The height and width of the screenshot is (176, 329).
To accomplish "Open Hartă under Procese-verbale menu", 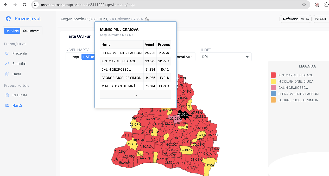I will (17, 105).
